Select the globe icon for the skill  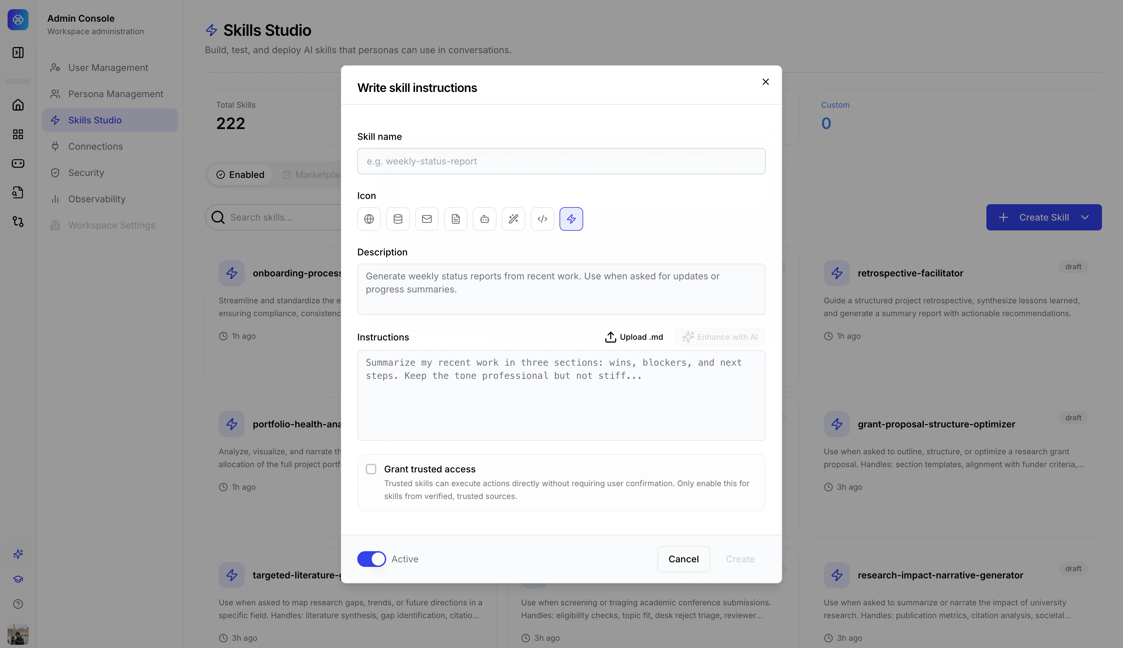368,219
